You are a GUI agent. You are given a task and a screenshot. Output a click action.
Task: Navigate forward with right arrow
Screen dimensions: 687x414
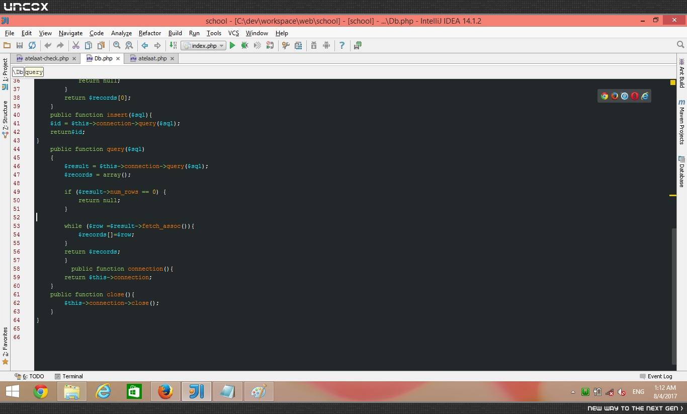(157, 45)
